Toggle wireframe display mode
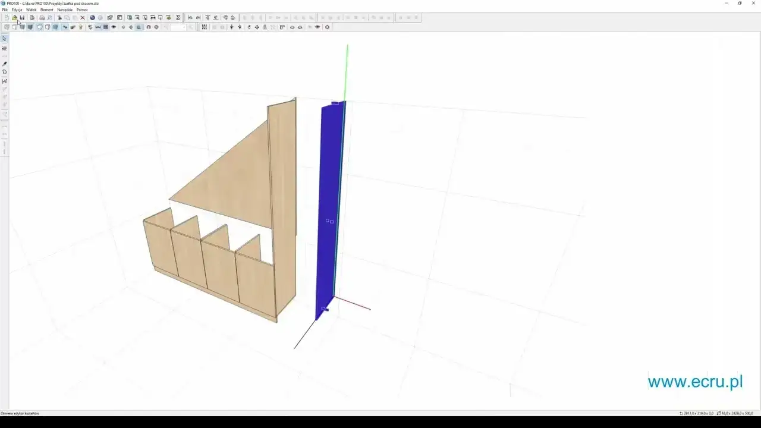Screen dimensions: 761x428 pos(8,27)
